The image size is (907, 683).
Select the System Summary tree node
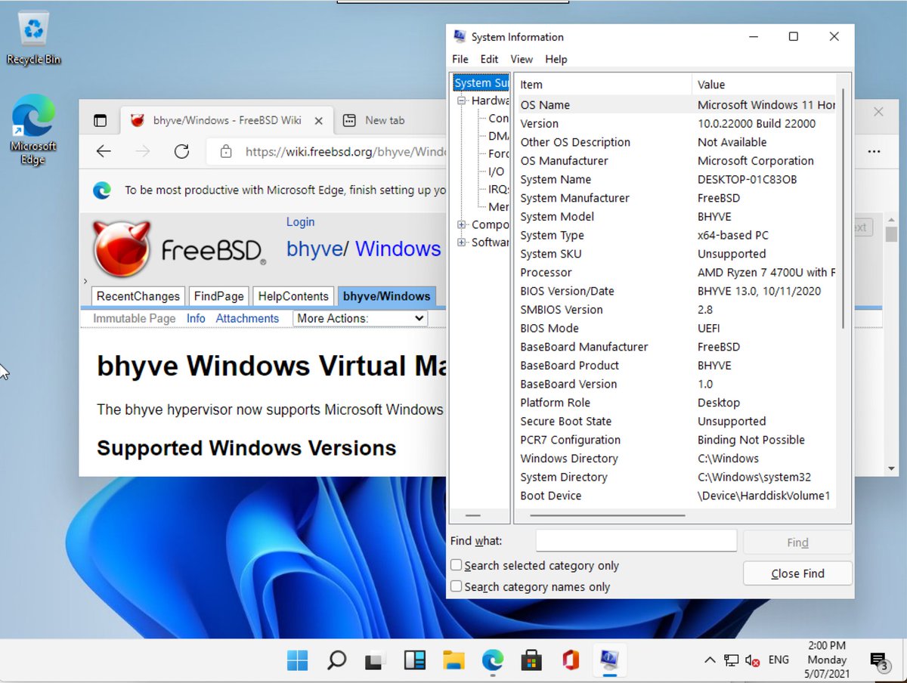point(481,83)
